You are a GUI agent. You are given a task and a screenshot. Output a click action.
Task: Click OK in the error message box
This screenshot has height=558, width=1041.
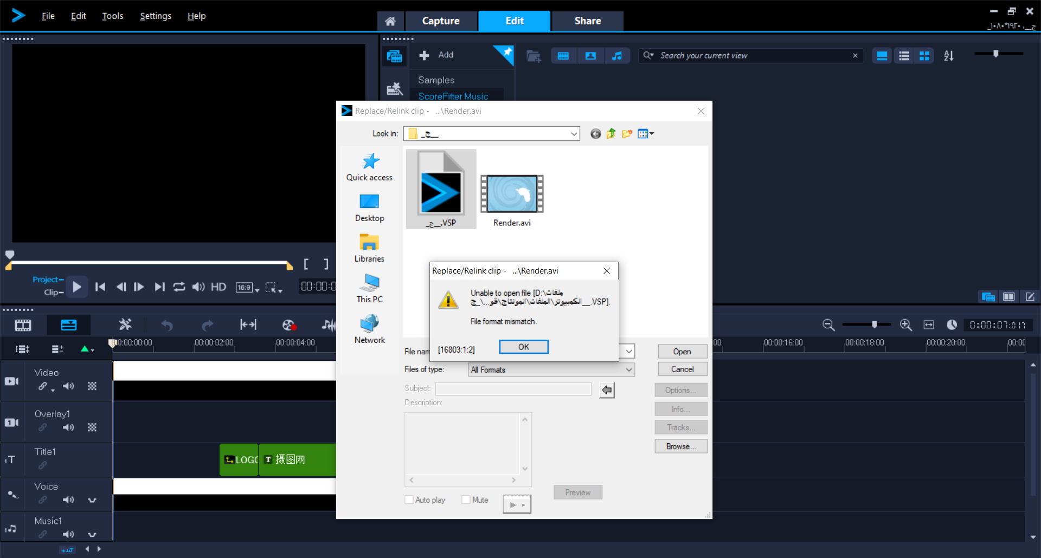pos(523,347)
